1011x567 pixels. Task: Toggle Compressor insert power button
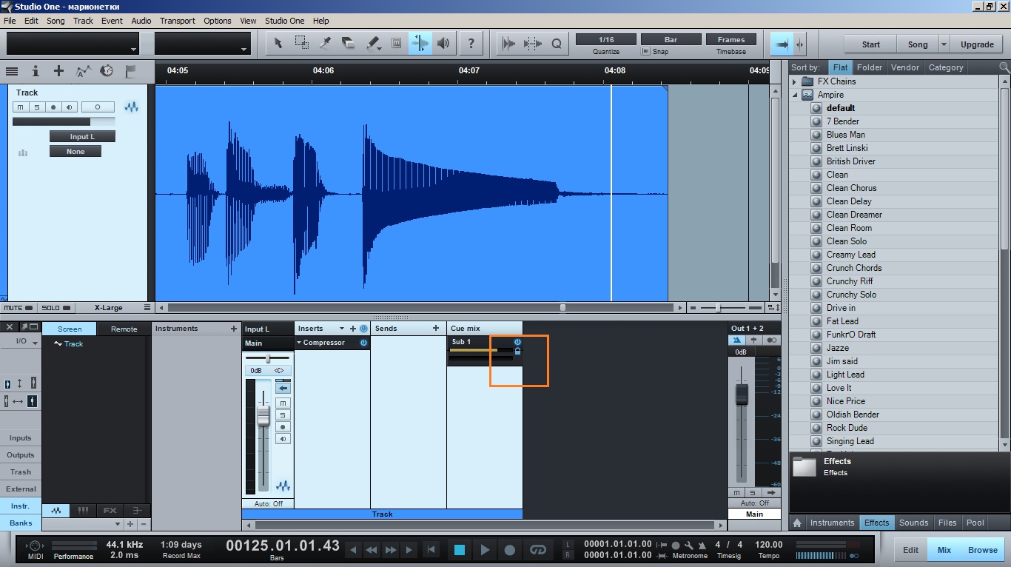pos(363,343)
